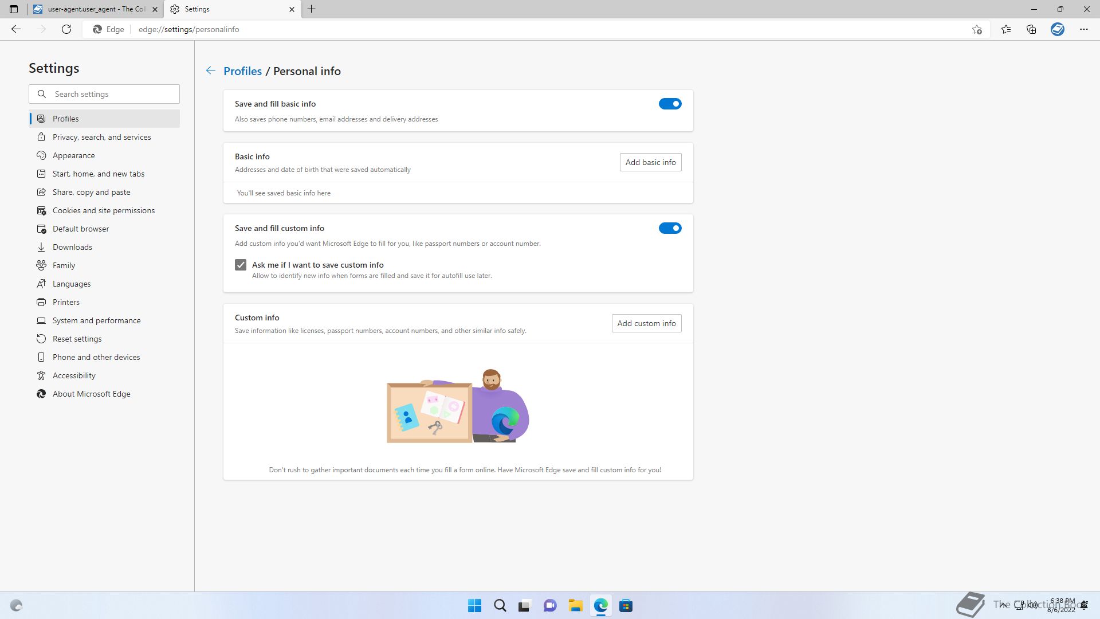Open Cookies and site permissions
Viewport: 1100px width, 619px height.
pos(104,210)
